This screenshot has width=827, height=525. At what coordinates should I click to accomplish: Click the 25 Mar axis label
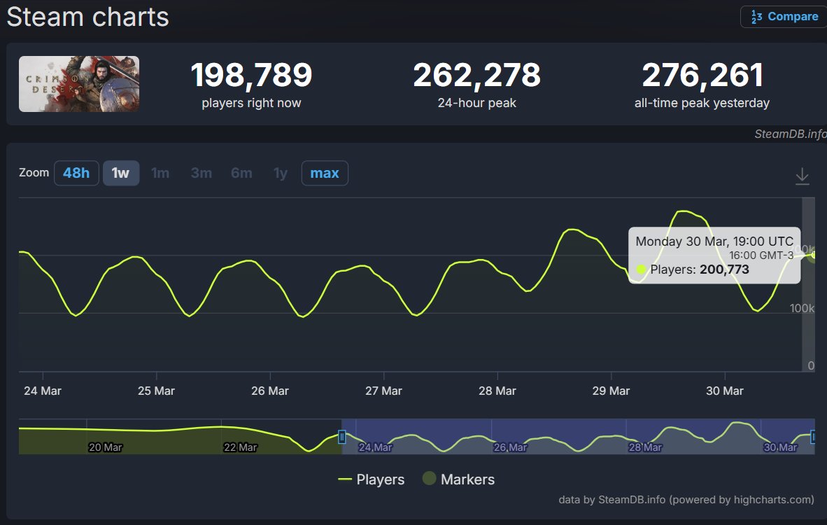click(156, 391)
